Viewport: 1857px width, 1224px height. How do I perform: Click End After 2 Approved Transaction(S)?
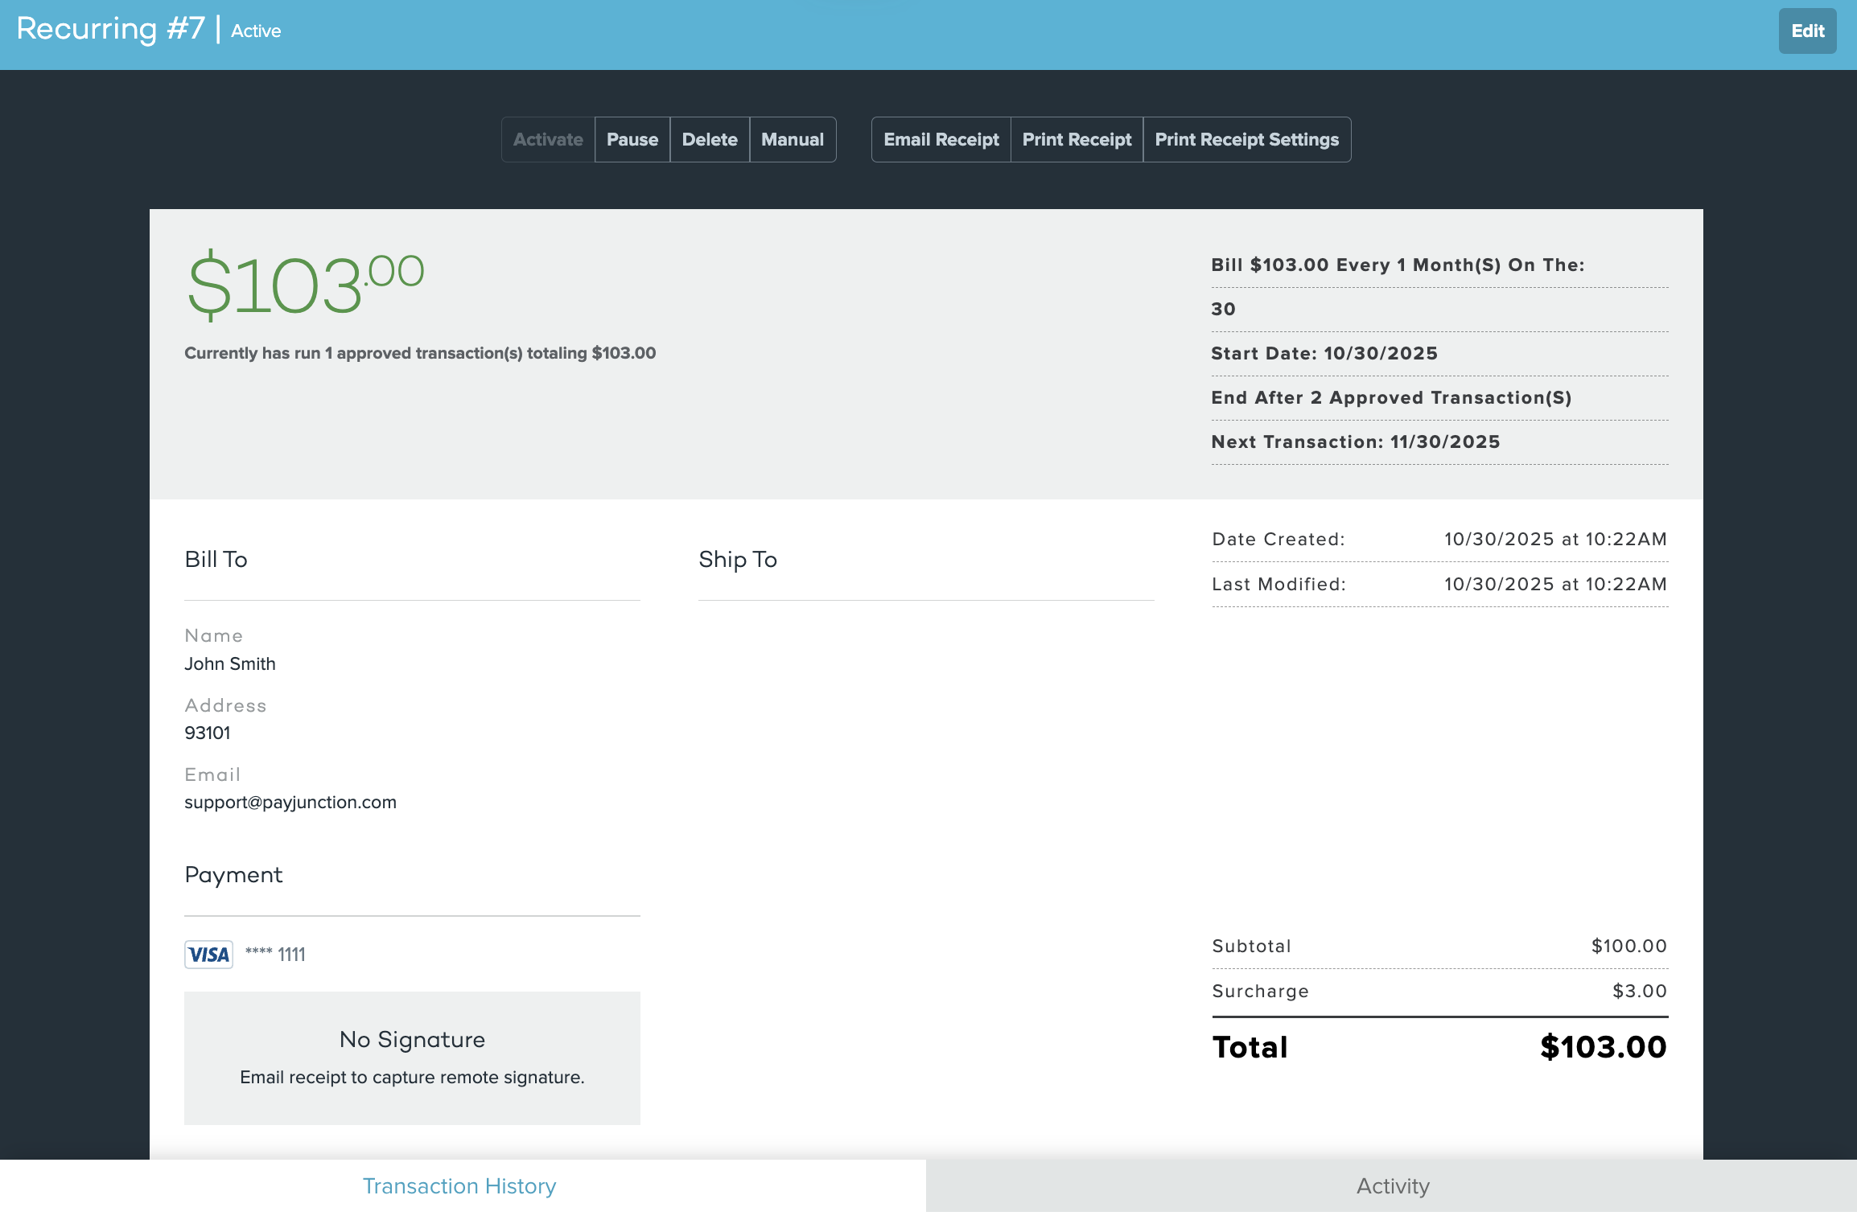[x=1391, y=398]
